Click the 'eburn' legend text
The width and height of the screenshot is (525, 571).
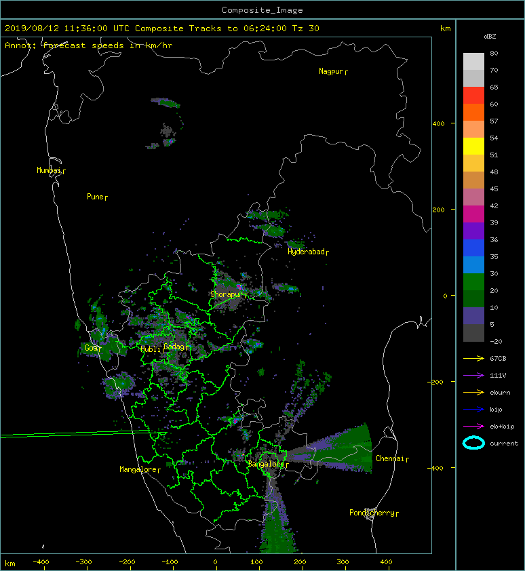pyautogui.click(x=500, y=393)
